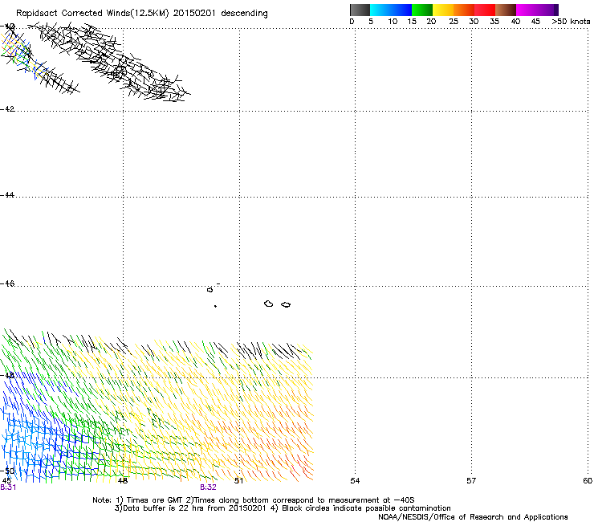Click the NOAA/NESDIS Office of Research credit
Image resolution: width=594 pixels, height=522 pixels.
click(x=473, y=517)
